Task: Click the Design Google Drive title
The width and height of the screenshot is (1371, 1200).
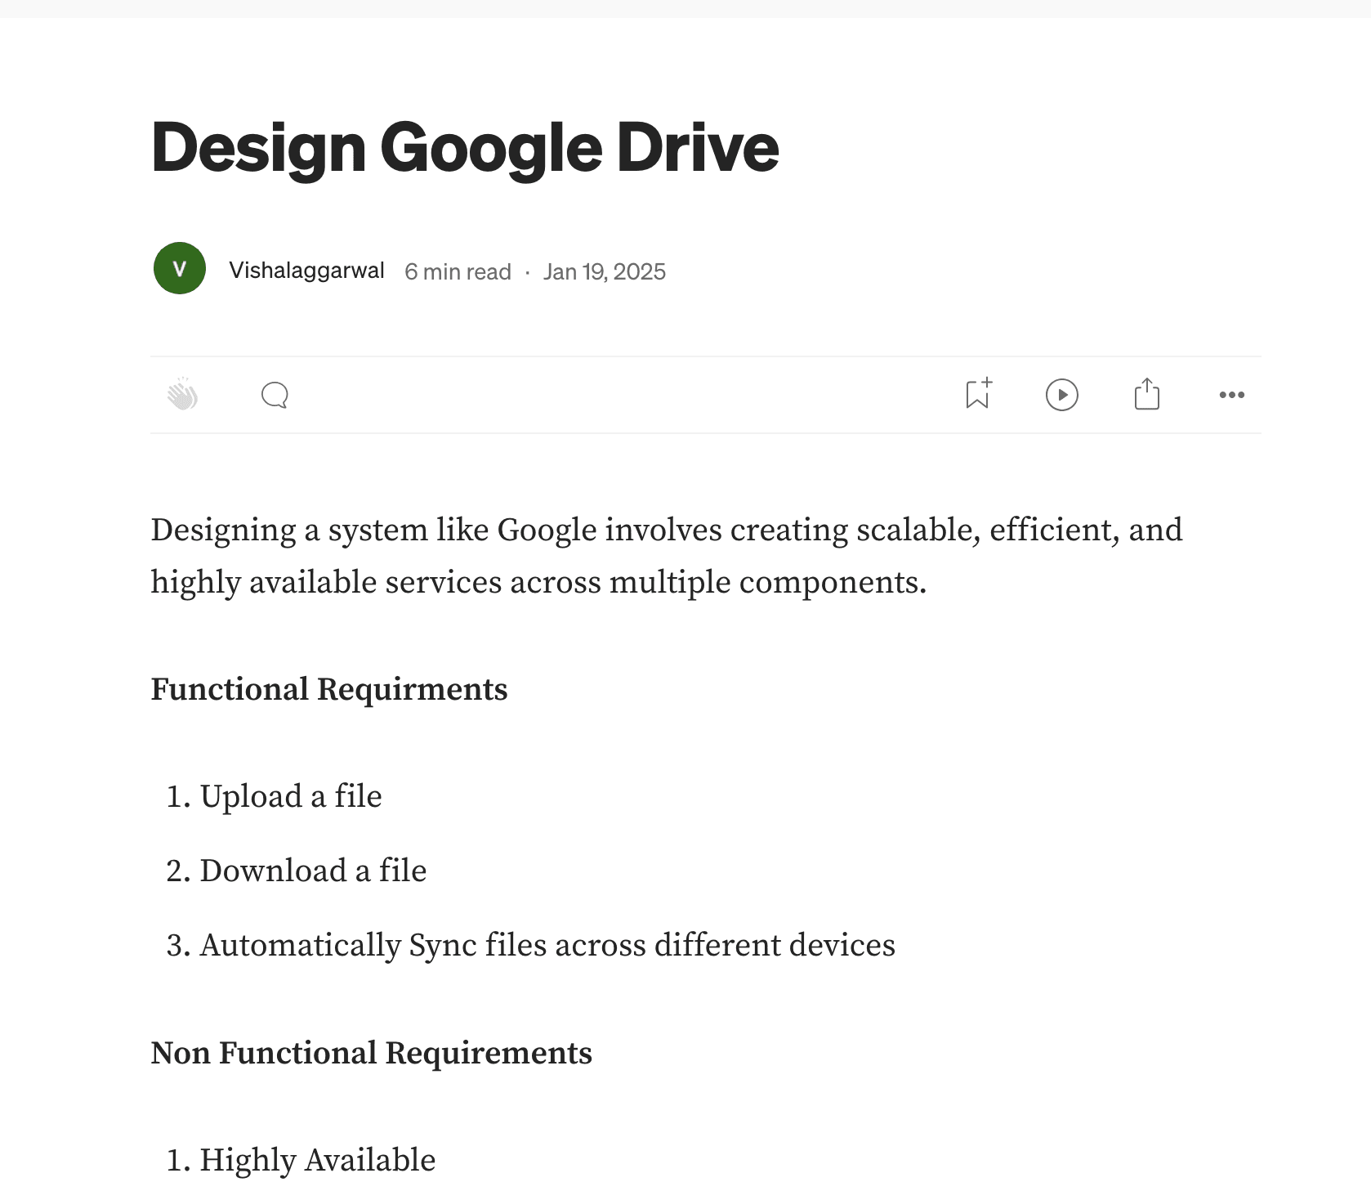Action: coord(465,148)
